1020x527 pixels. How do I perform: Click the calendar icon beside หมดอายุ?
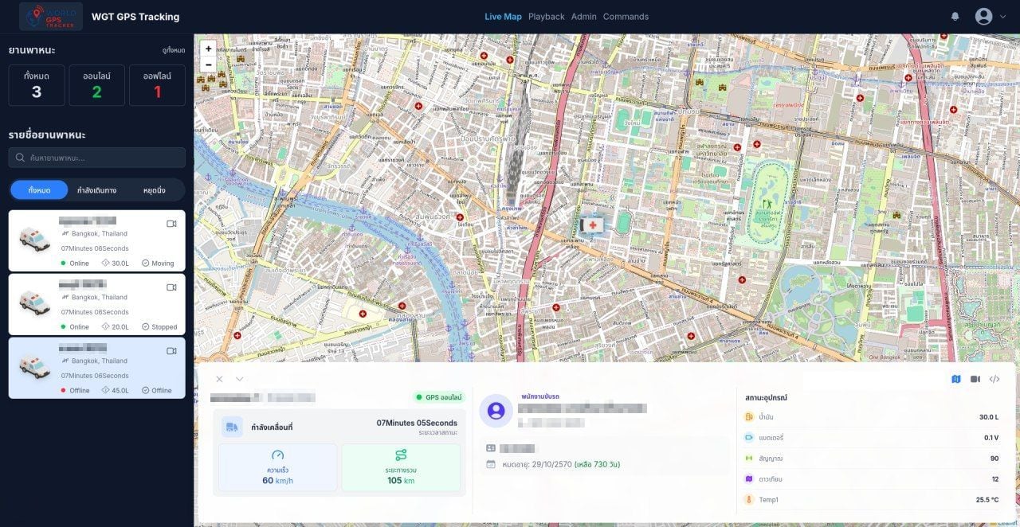[x=491, y=463]
